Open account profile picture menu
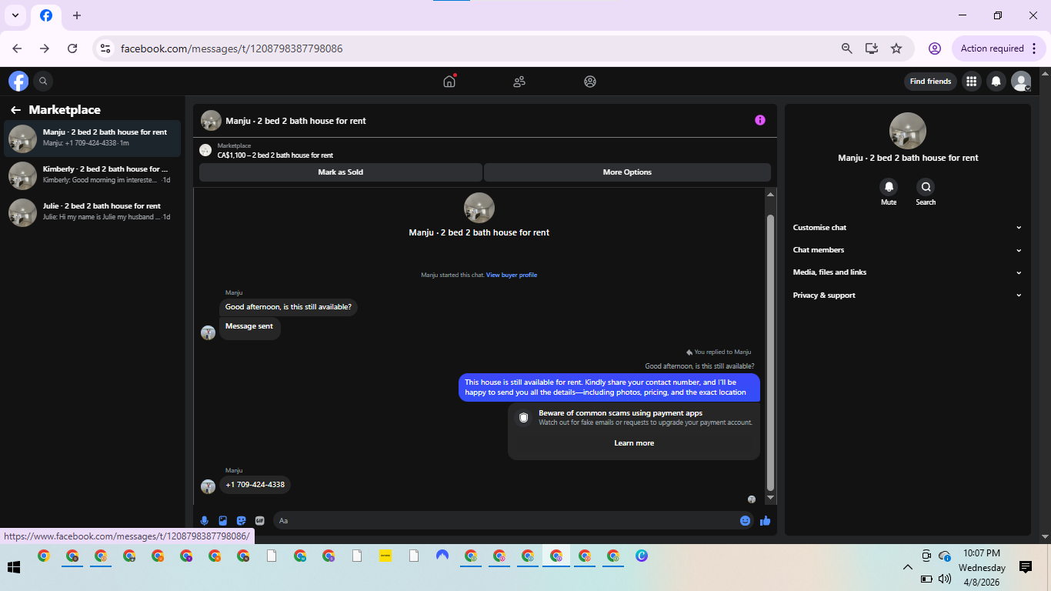 (x=1021, y=81)
